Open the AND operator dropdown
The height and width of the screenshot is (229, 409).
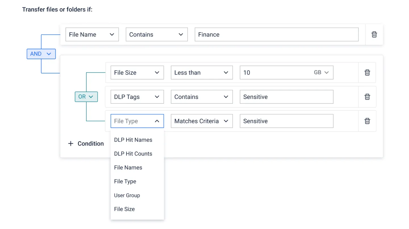pos(41,54)
